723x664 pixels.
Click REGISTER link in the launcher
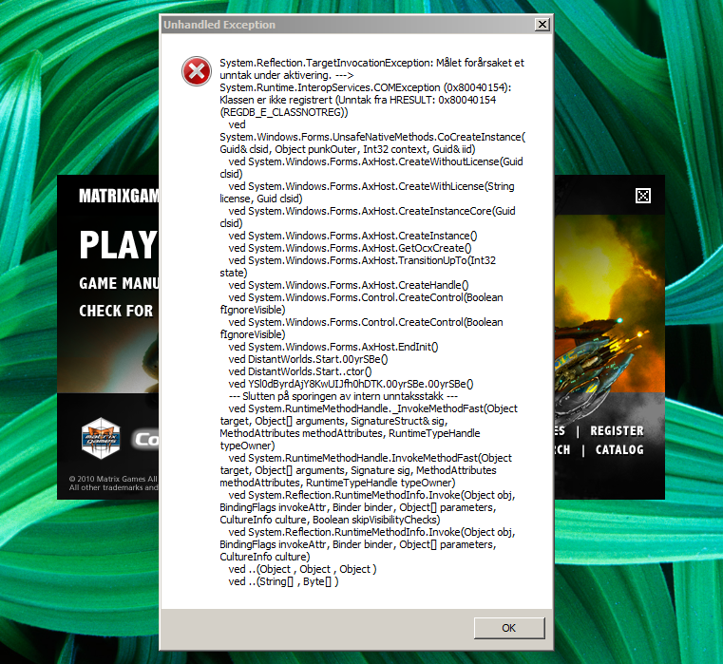click(617, 430)
